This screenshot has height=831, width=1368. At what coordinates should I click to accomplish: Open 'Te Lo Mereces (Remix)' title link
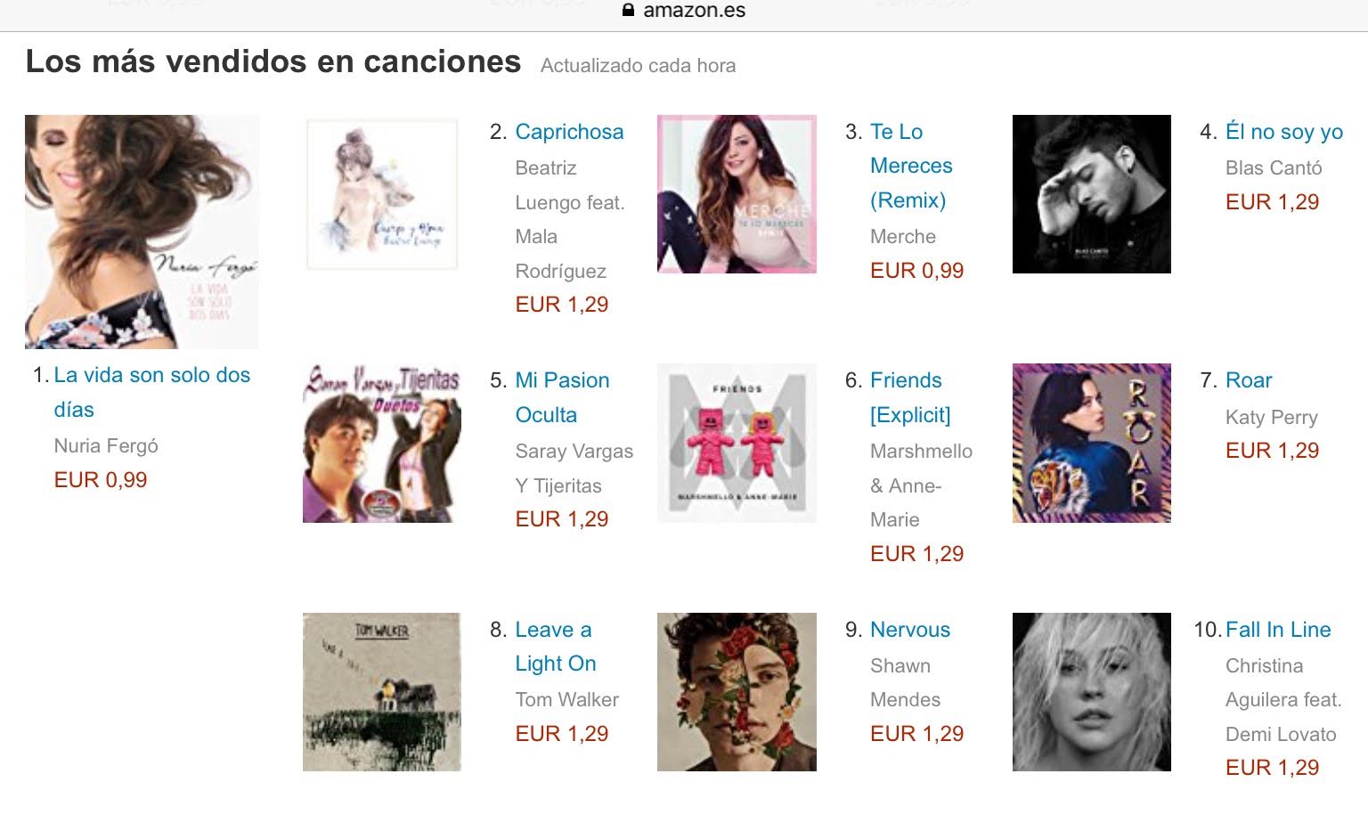911,166
